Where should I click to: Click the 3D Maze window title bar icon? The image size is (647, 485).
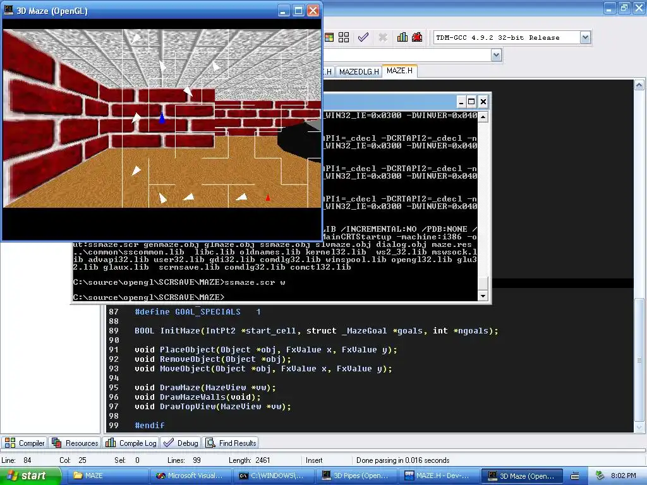tap(8, 10)
